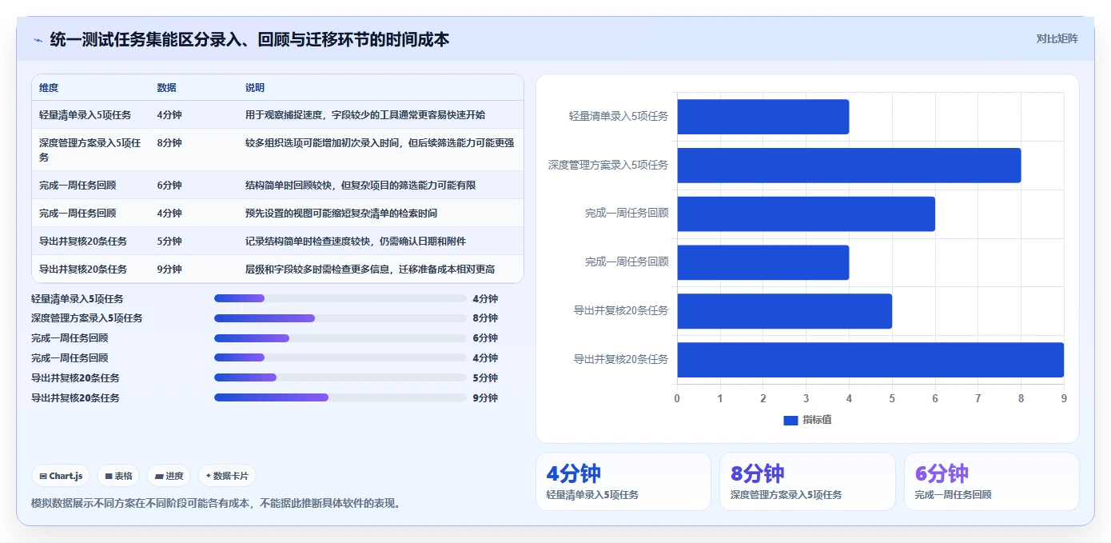The height and width of the screenshot is (543, 1111).
Task: Click the spark icon beside the page title
Action: 38,39
